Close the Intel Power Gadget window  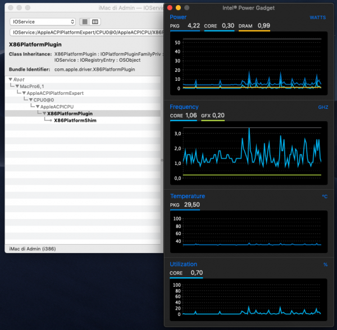[x=170, y=7]
